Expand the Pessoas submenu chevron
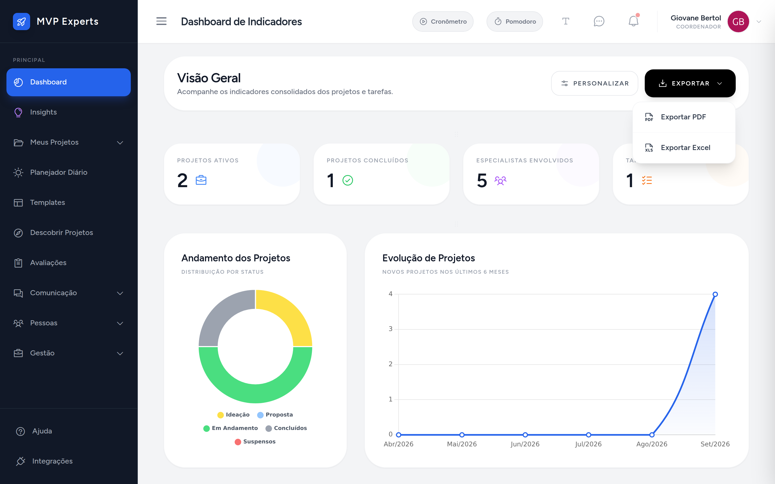The width and height of the screenshot is (775, 484). [120, 323]
